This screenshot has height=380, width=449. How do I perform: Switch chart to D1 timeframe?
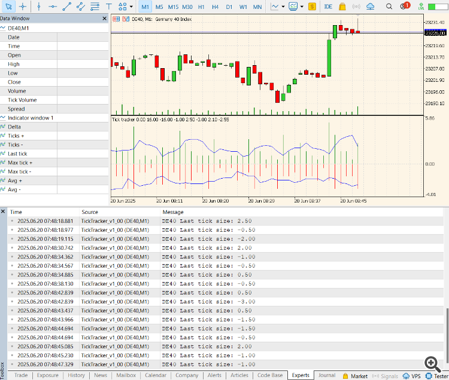[229, 7]
